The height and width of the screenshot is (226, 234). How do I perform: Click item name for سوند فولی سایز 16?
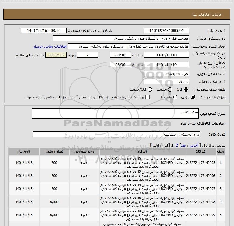click(142, 202)
